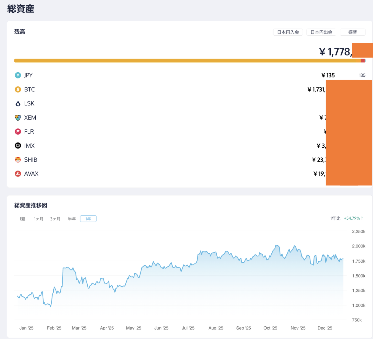Switch chart range to 1週
The height and width of the screenshot is (339, 373).
22,219
